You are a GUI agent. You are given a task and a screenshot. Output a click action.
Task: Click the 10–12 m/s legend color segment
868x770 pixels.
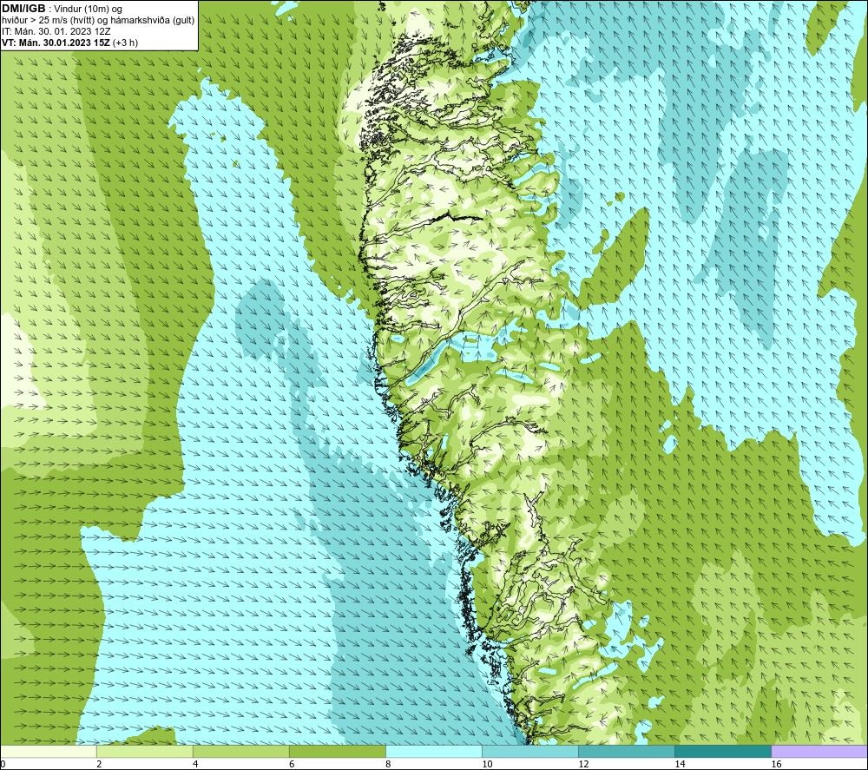click(530, 752)
